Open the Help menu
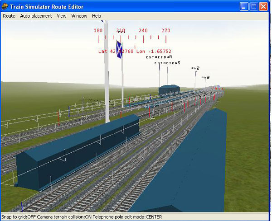Viewport: 272px width, 221px height. tap(97, 16)
